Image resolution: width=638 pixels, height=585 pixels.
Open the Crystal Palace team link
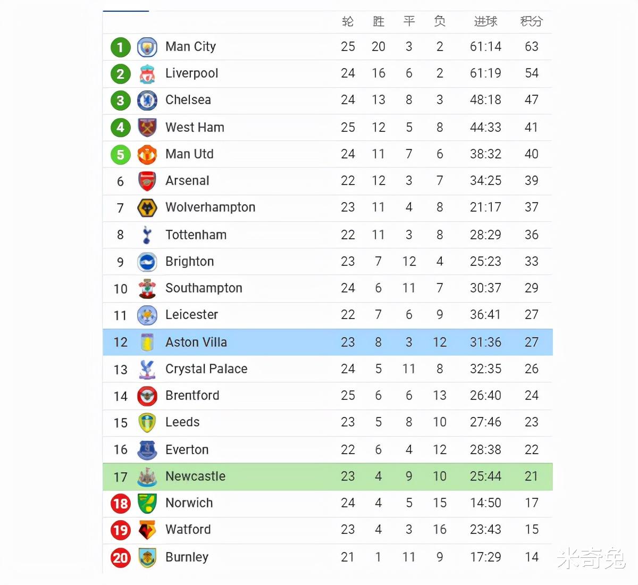(206, 369)
